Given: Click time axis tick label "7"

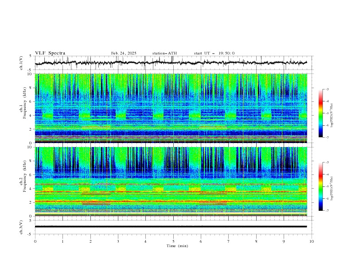Looking at the screenshot, I should point(229,241).
